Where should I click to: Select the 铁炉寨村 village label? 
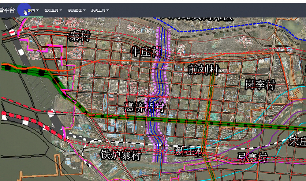click(x=120, y=155)
